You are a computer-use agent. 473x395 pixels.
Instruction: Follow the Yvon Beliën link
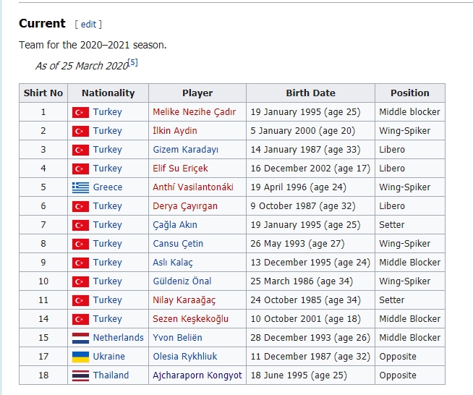pyautogui.click(x=179, y=338)
